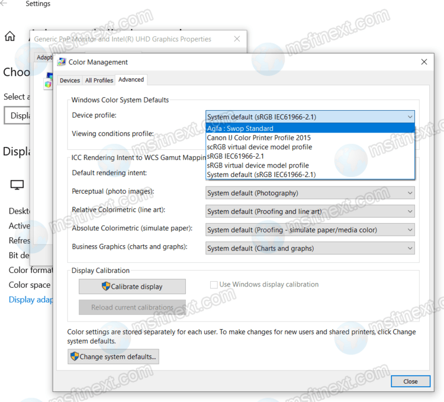
Task: Switch to the Devices tab
Action: [x=70, y=80]
